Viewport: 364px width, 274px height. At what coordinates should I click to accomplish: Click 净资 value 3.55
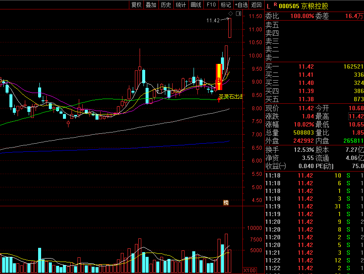point(308,158)
